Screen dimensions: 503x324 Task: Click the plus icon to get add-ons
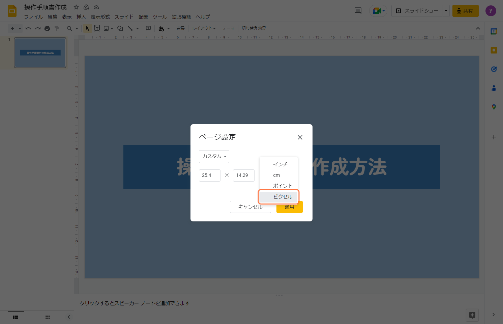pos(494,137)
